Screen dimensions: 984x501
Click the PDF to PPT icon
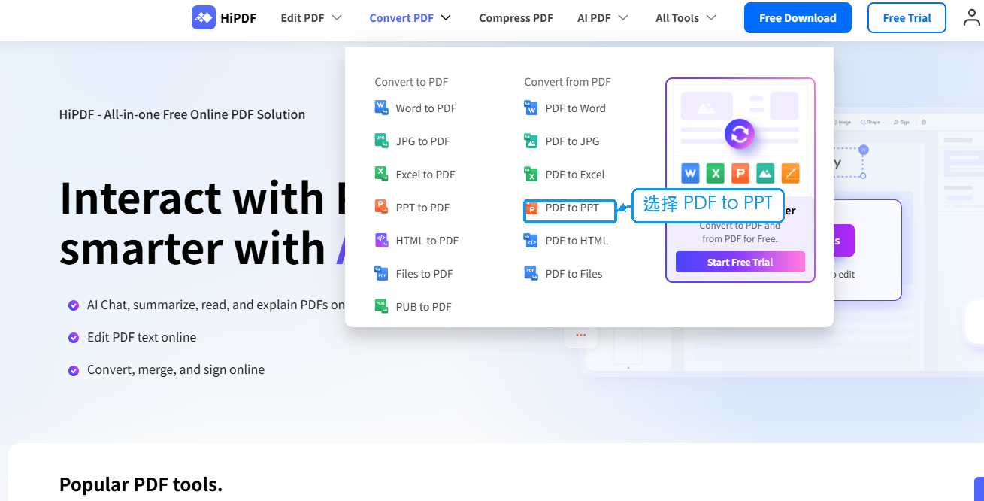[531, 208]
